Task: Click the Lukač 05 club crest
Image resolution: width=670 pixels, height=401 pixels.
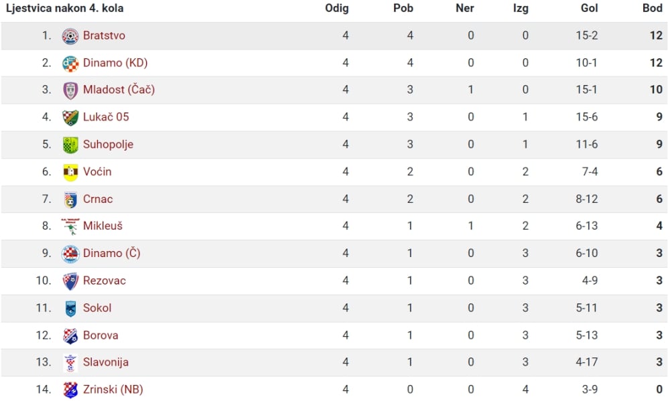Action: 70,117
